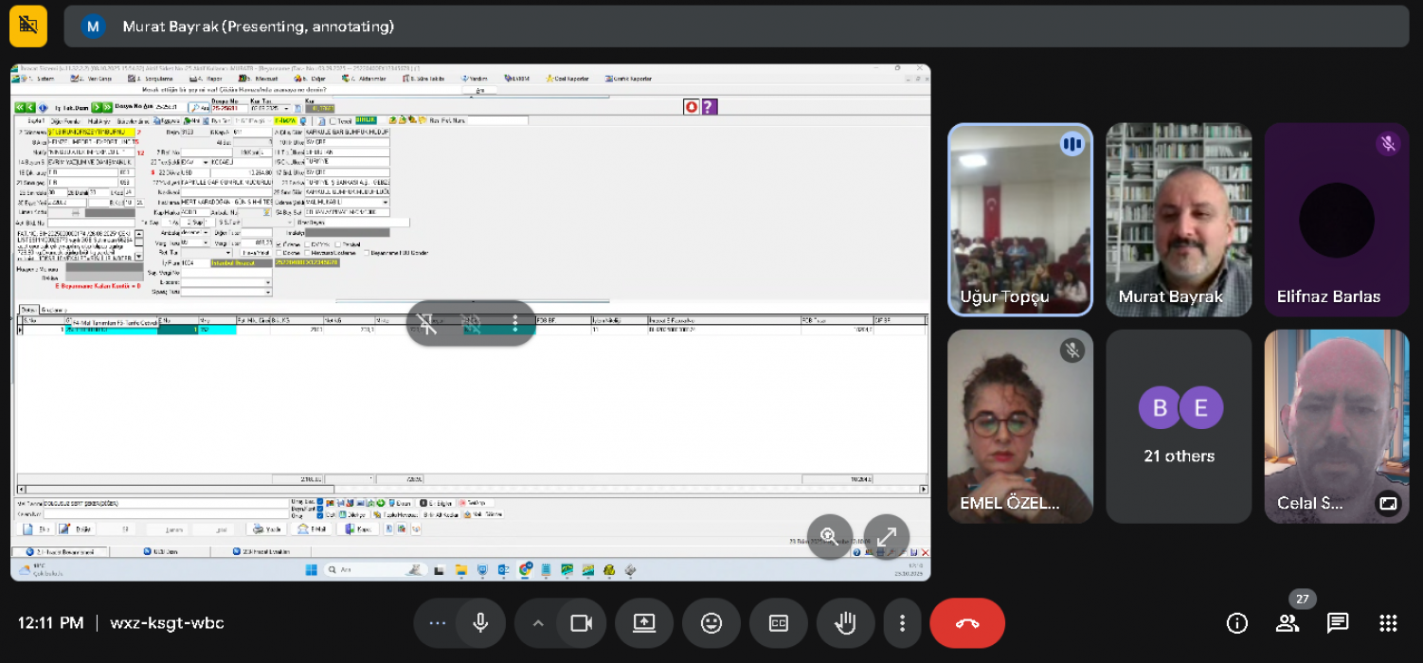Open the three-dot menu on presentation overlay
The height and width of the screenshot is (663, 1423).
[x=514, y=324]
